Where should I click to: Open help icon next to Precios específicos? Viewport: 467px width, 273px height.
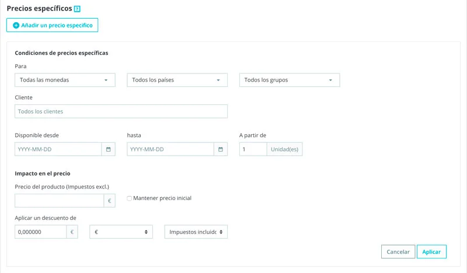pos(77,9)
